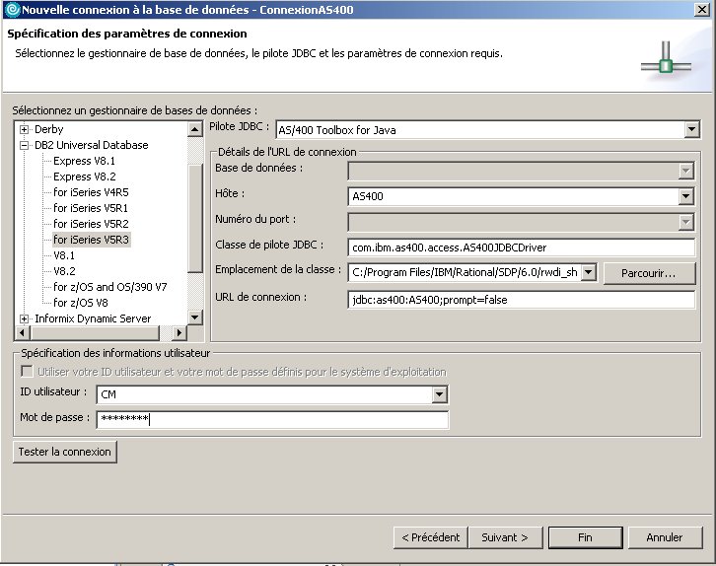Click the Emplacement de la classe path field
Viewport: 716px width, 566px height.
point(465,272)
